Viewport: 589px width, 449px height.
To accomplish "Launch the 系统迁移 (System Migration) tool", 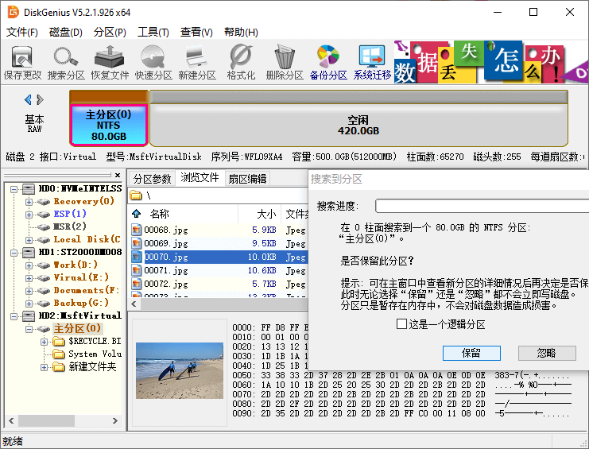I will tap(372, 62).
